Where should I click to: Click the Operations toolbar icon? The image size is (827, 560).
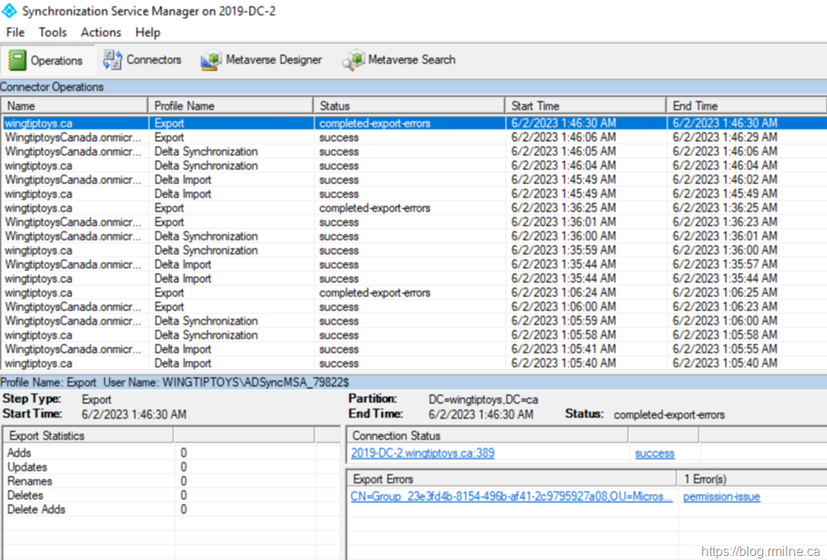[x=18, y=61]
